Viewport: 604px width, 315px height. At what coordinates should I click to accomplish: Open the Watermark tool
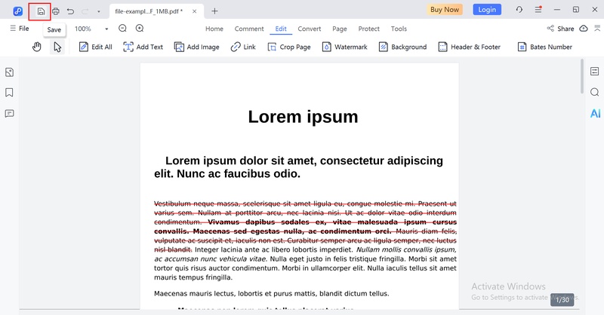pyautogui.click(x=345, y=47)
